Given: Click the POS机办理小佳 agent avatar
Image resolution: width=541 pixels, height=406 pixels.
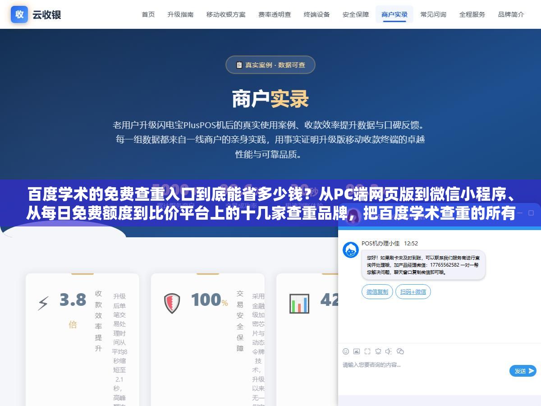Looking at the screenshot, I should (x=351, y=250).
